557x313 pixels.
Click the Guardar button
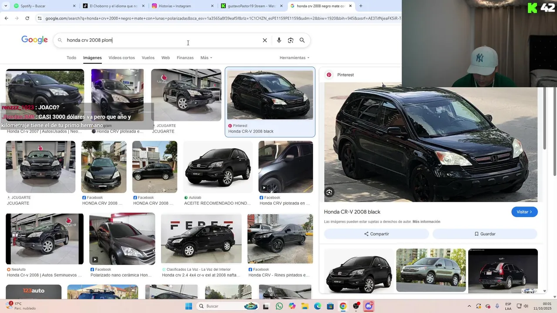pyautogui.click(x=485, y=234)
